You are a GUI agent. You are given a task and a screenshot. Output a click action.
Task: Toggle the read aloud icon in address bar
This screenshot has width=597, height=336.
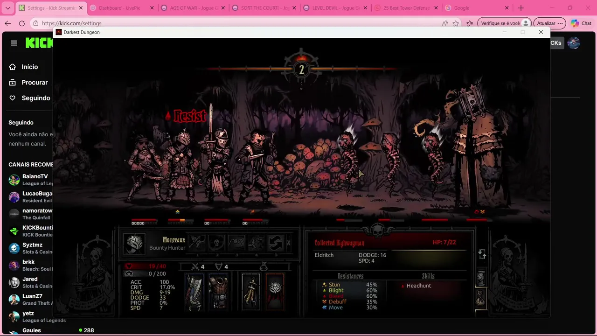[x=444, y=23]
